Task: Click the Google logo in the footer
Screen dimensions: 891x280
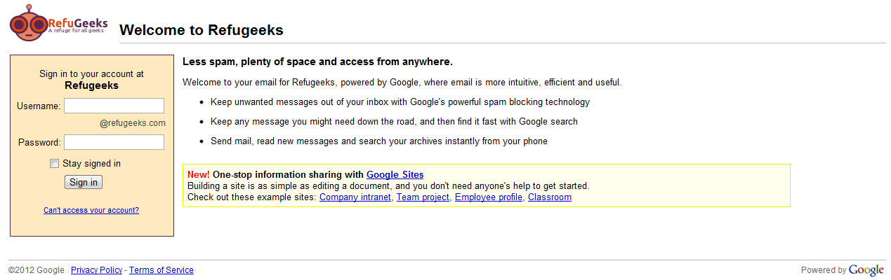Action: point(866,270)
